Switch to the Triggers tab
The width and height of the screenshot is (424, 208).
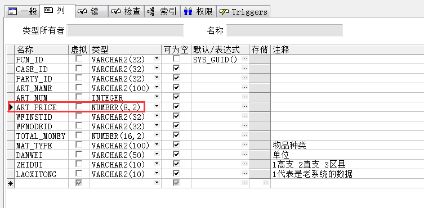243,12
